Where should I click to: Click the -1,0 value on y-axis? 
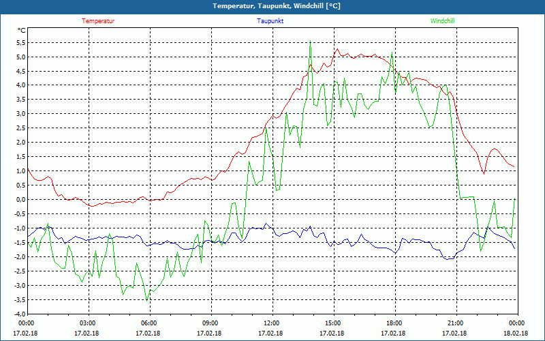[x=20, y=228]
